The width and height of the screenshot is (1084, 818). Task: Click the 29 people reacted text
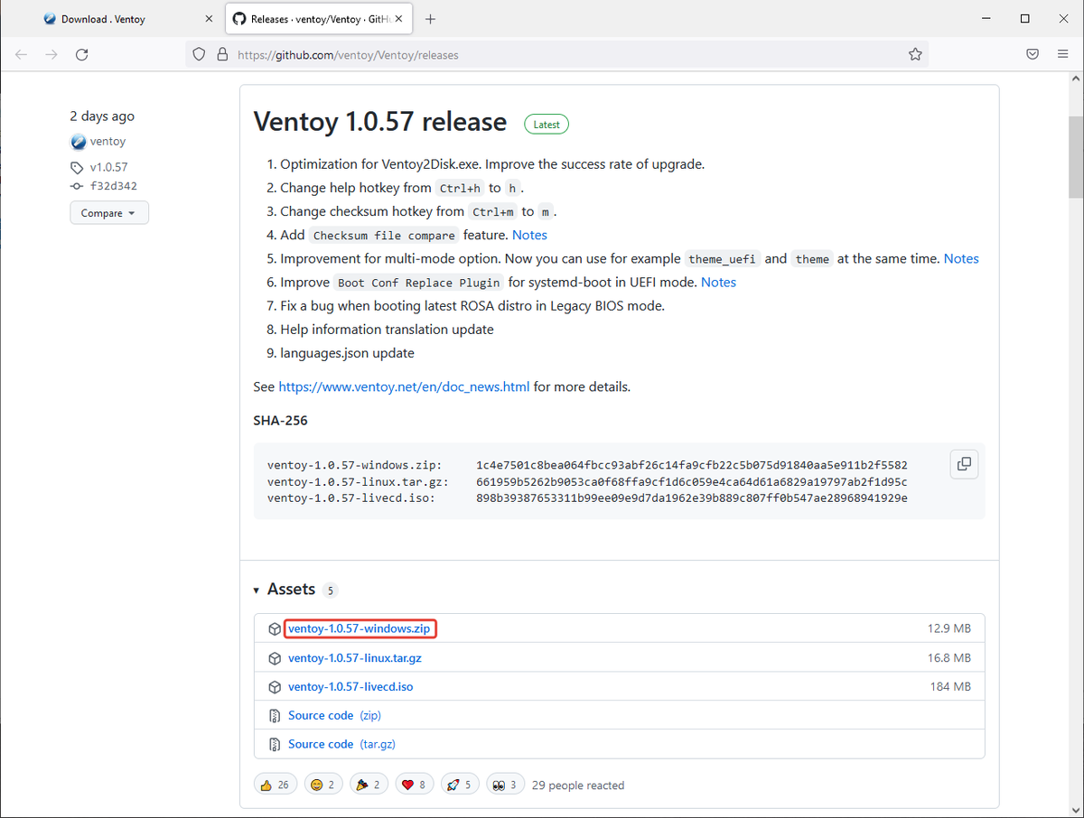click(x=578, y=785)
